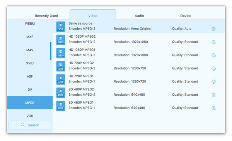Open settings gear for HD 720P MPEG1
This screenshot has width=232, height=141.
click(213, 81)
